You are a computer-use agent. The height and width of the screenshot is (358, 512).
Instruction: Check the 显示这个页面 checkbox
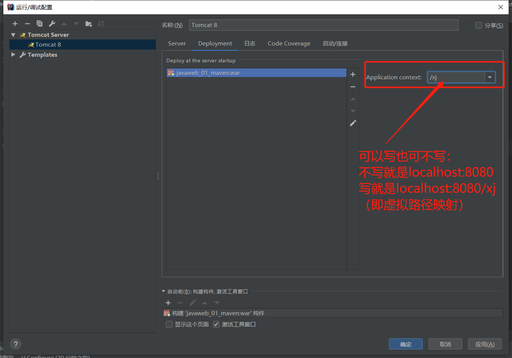(x=169, y=324)
